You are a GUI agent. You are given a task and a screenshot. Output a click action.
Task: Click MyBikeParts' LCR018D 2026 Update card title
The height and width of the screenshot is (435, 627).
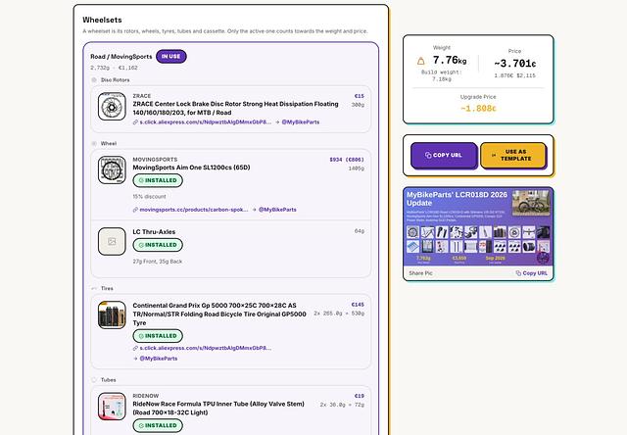pyautogui.click(x=458, y=199)
